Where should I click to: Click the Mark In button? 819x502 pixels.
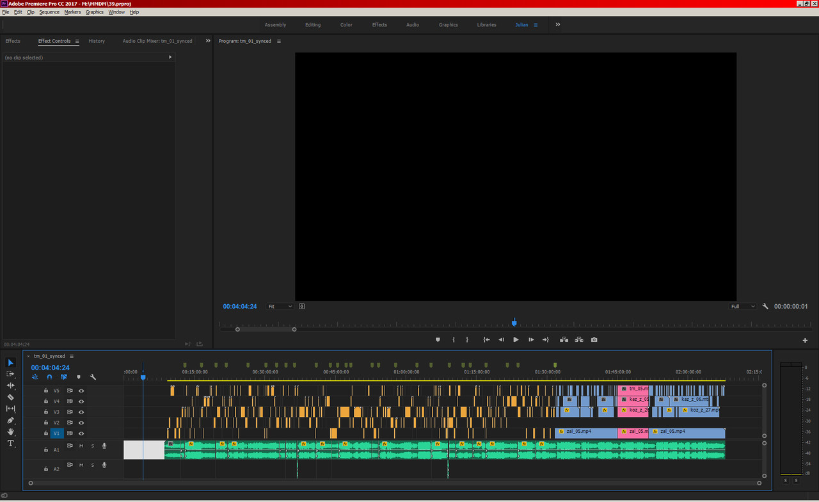coord(454,340)
